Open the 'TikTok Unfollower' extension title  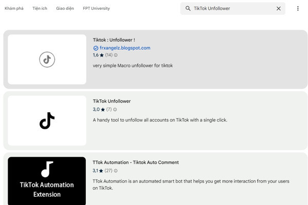[112, 101]
